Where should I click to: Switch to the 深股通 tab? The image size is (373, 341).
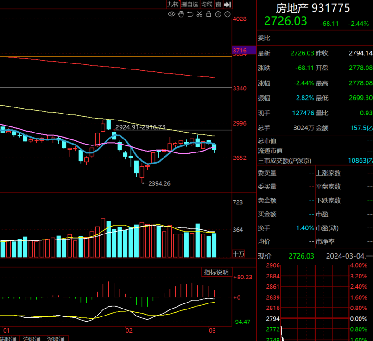pyautogui.click(x=56, y=338)
